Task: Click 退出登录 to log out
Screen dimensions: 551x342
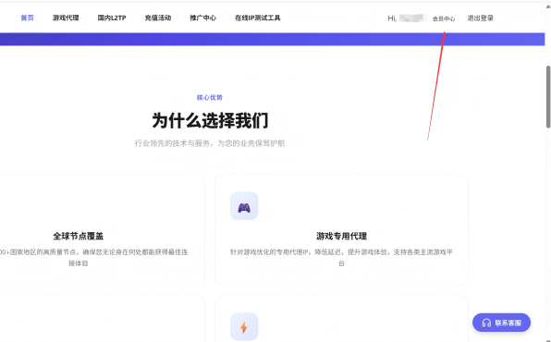Action: [x=481, y=18]
